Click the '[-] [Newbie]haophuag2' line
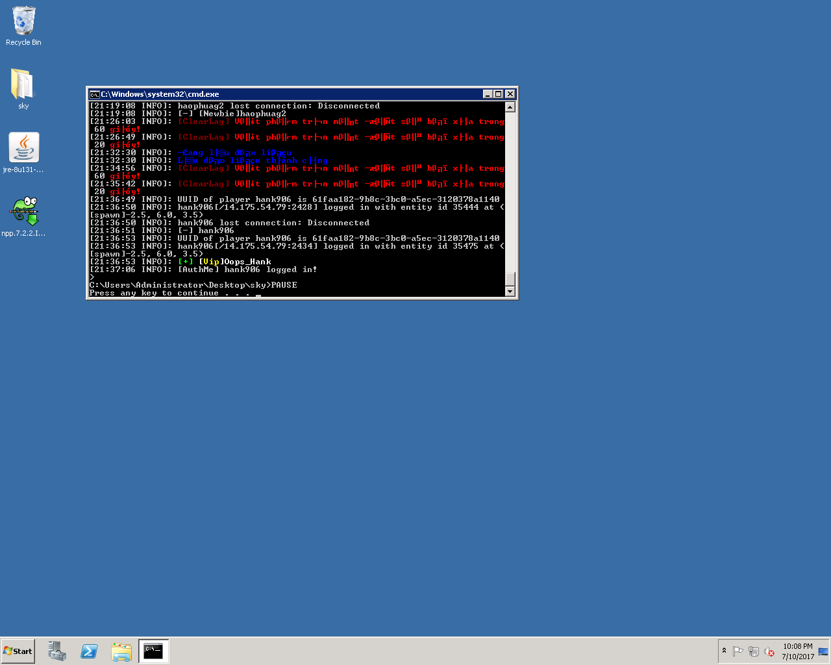831x665 pixels. pos(188,114)
